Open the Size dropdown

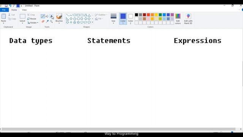[x=114, y=19]
